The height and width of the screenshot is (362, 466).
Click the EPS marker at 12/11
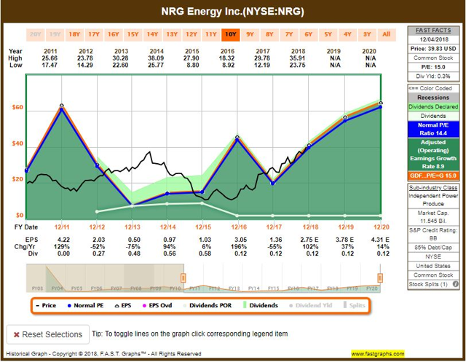(x=61, y=106)
